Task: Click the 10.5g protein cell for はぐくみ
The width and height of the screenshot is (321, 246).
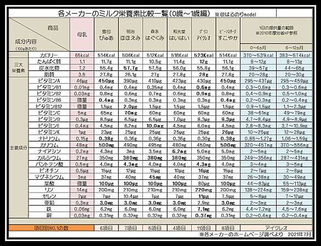Action: [155, 61]
